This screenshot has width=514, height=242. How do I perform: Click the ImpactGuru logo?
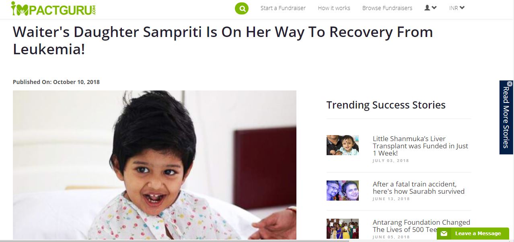coord(53,8)
